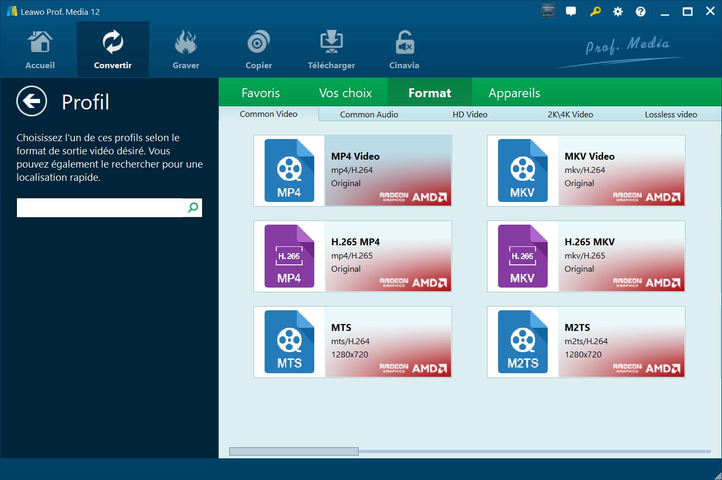Open the settings gear icon
This screenshot has height=480, width=722.
pyautogui.click(x=617, y=12)
